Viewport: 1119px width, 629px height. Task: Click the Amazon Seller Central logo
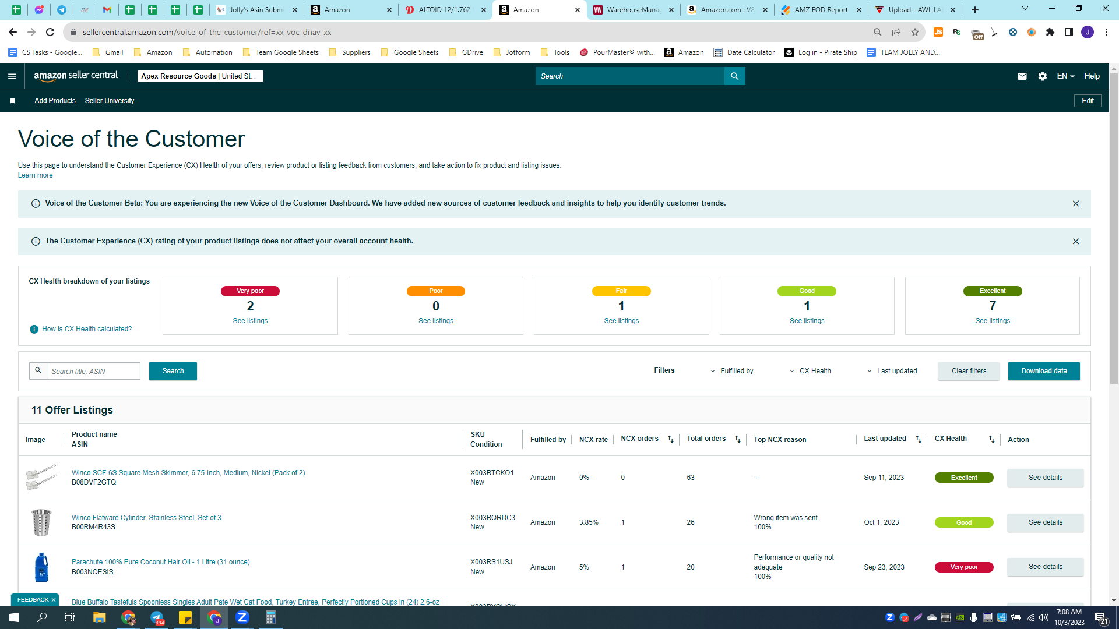tap(76, 76)
